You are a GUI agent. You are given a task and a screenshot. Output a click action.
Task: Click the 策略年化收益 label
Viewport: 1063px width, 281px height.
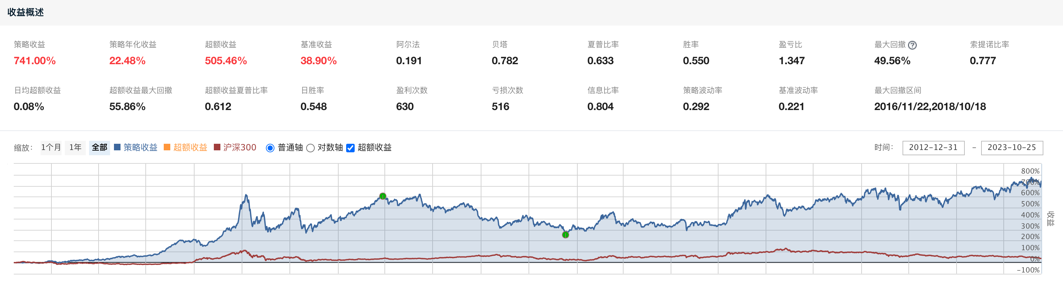coord(133,45)
